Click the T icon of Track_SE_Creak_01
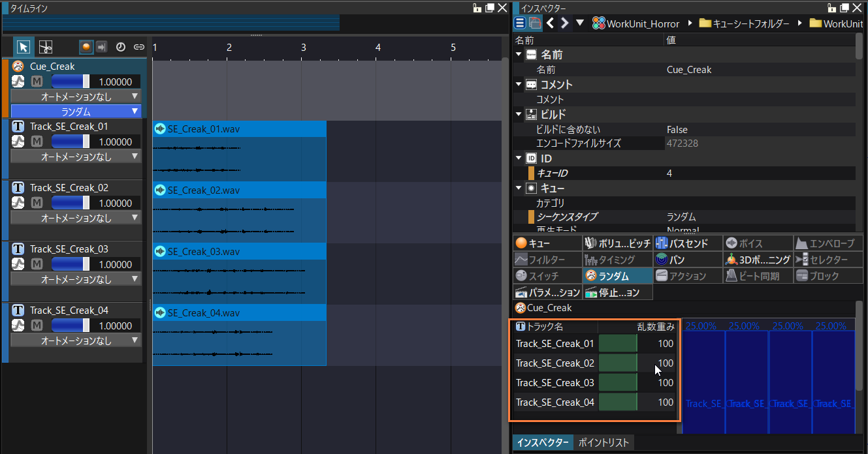 coord(18,127)
